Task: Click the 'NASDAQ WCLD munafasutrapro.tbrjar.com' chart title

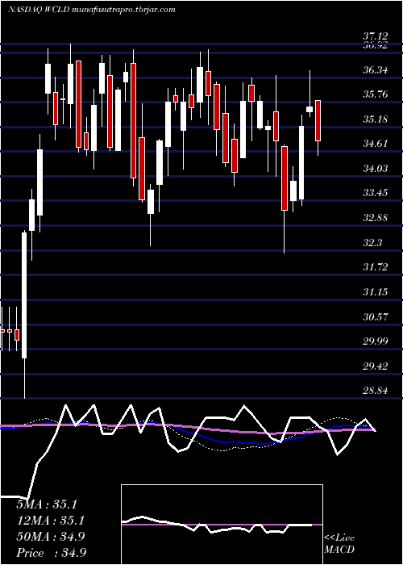Action: (91, 10)
